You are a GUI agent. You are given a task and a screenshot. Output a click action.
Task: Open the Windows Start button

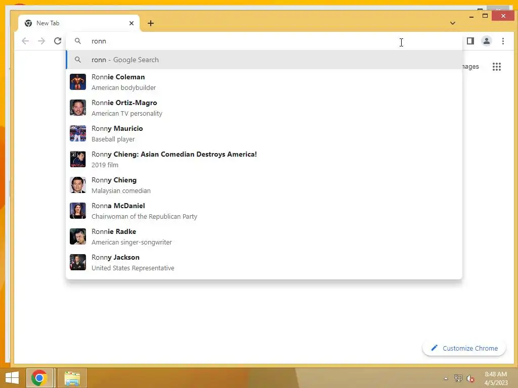pyautogui.click(x=12, y=378)
